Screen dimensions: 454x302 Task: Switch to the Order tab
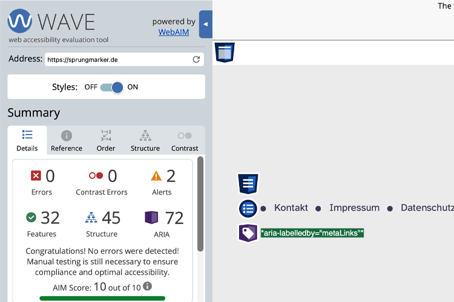click(x=106, y=141)
